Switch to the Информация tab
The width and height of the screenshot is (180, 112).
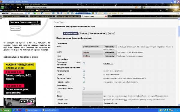[x=70, y=33]
